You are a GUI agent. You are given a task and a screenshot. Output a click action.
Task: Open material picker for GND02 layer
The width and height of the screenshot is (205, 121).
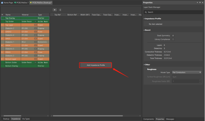tap(35, 32)
